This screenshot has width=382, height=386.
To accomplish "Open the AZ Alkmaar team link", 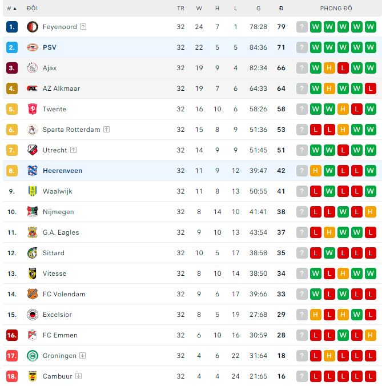I will pyautogui.click(x=61, y=89).
